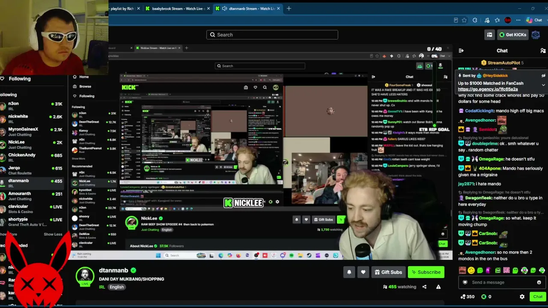Hide the pinned HeySidekick message
The height and width of the screenshot is (308, 548).
tap(543, 76)
